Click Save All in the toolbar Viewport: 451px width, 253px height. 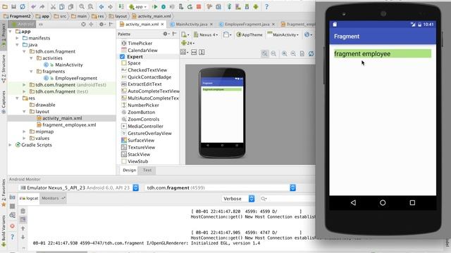(13, 6)
